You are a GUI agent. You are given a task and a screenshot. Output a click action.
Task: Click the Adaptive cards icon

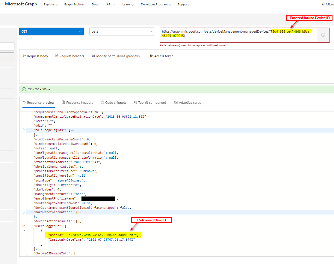pyautogui.click(x=176, y=102)
